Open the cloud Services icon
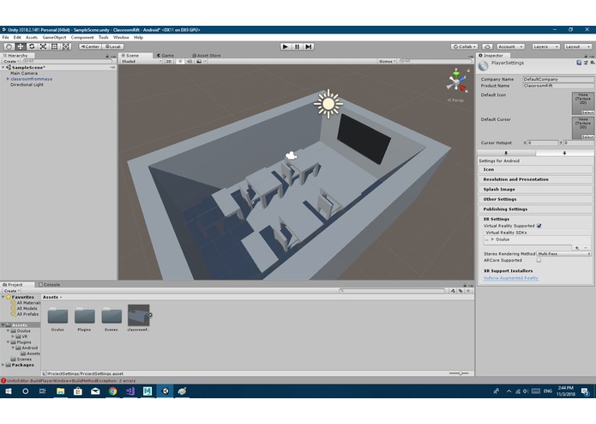The height and width of the screenshot is (424, 596). click(487, 46)
